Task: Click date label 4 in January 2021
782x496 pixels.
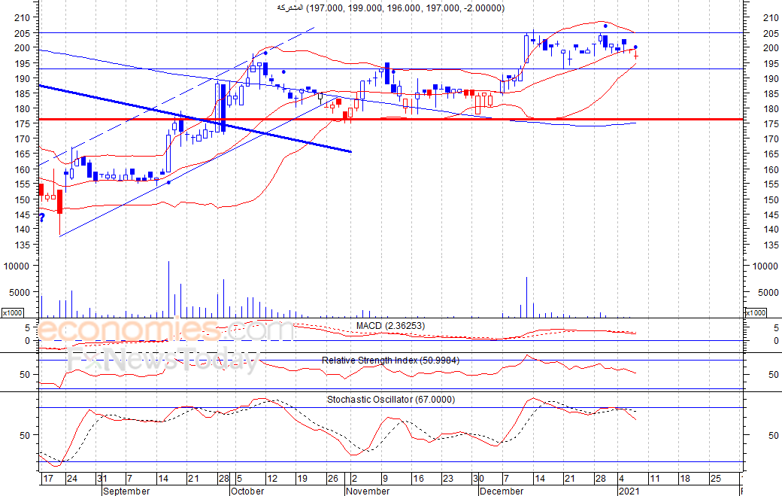Action: pos(621,479)
